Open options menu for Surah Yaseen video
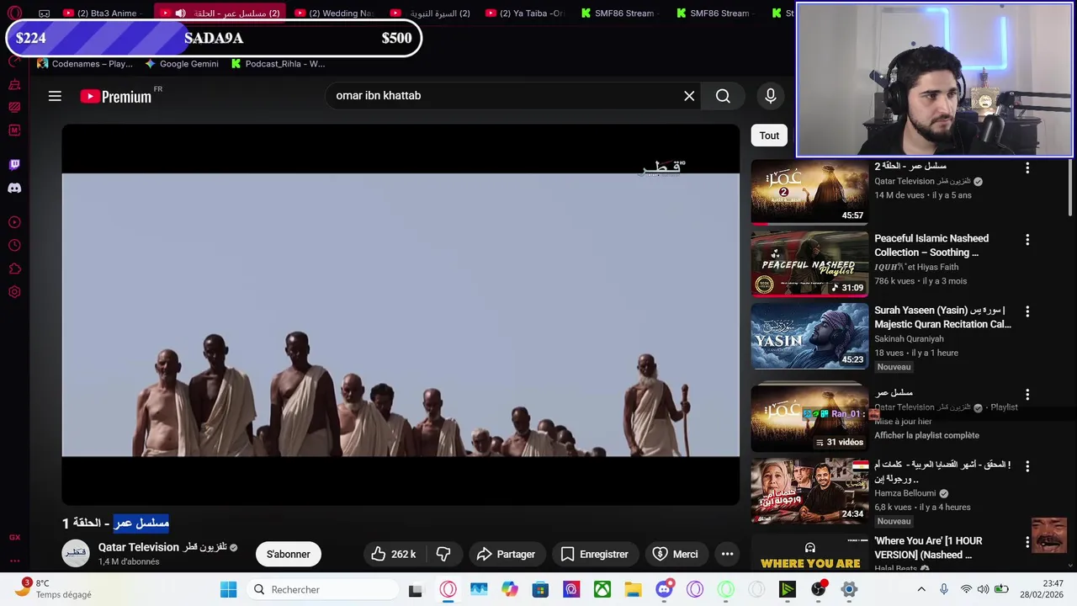The width and height of the screenshot is (1077, 606). [x=1027, y=311]
